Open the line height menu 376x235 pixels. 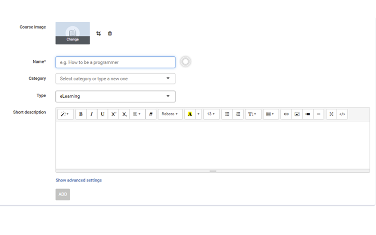pyautogui.click(x=253, y=114)
